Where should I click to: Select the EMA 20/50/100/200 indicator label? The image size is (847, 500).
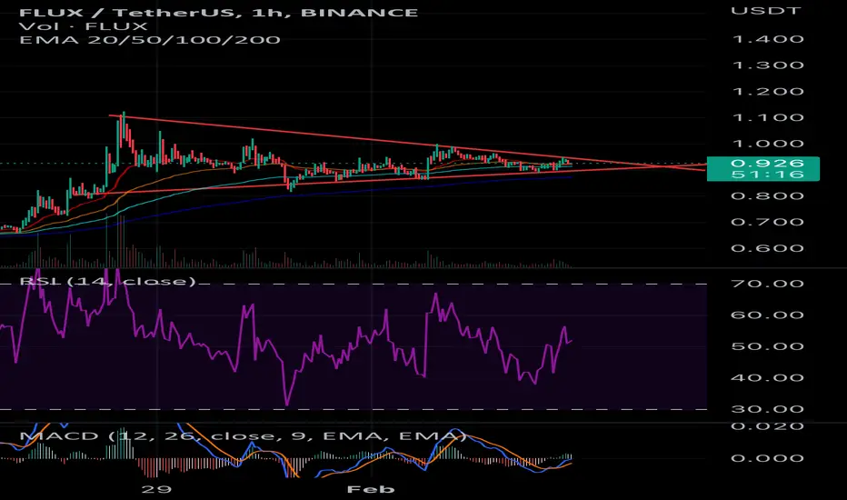(150, 40)
